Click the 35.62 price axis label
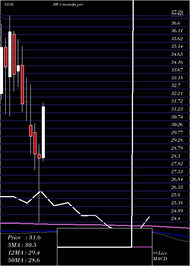 click(x=177, y=38)
